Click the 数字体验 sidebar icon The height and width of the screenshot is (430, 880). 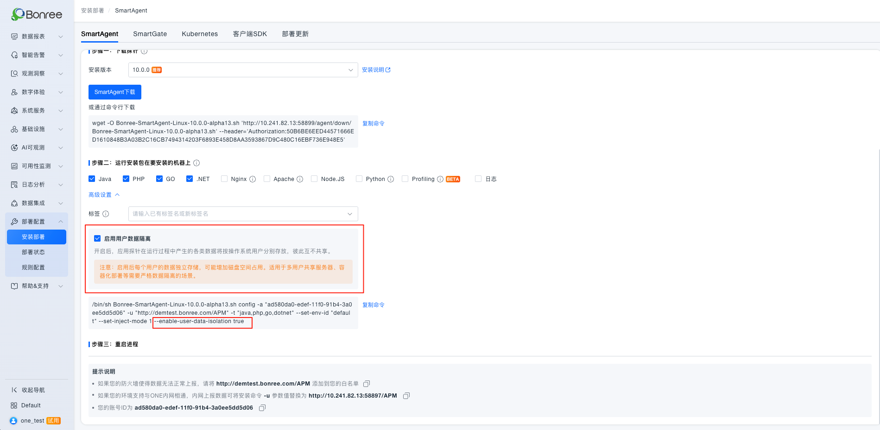click(14, 92)
